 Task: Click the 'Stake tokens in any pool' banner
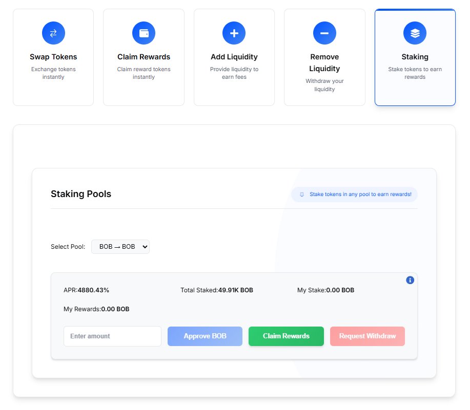pos(355,195)
